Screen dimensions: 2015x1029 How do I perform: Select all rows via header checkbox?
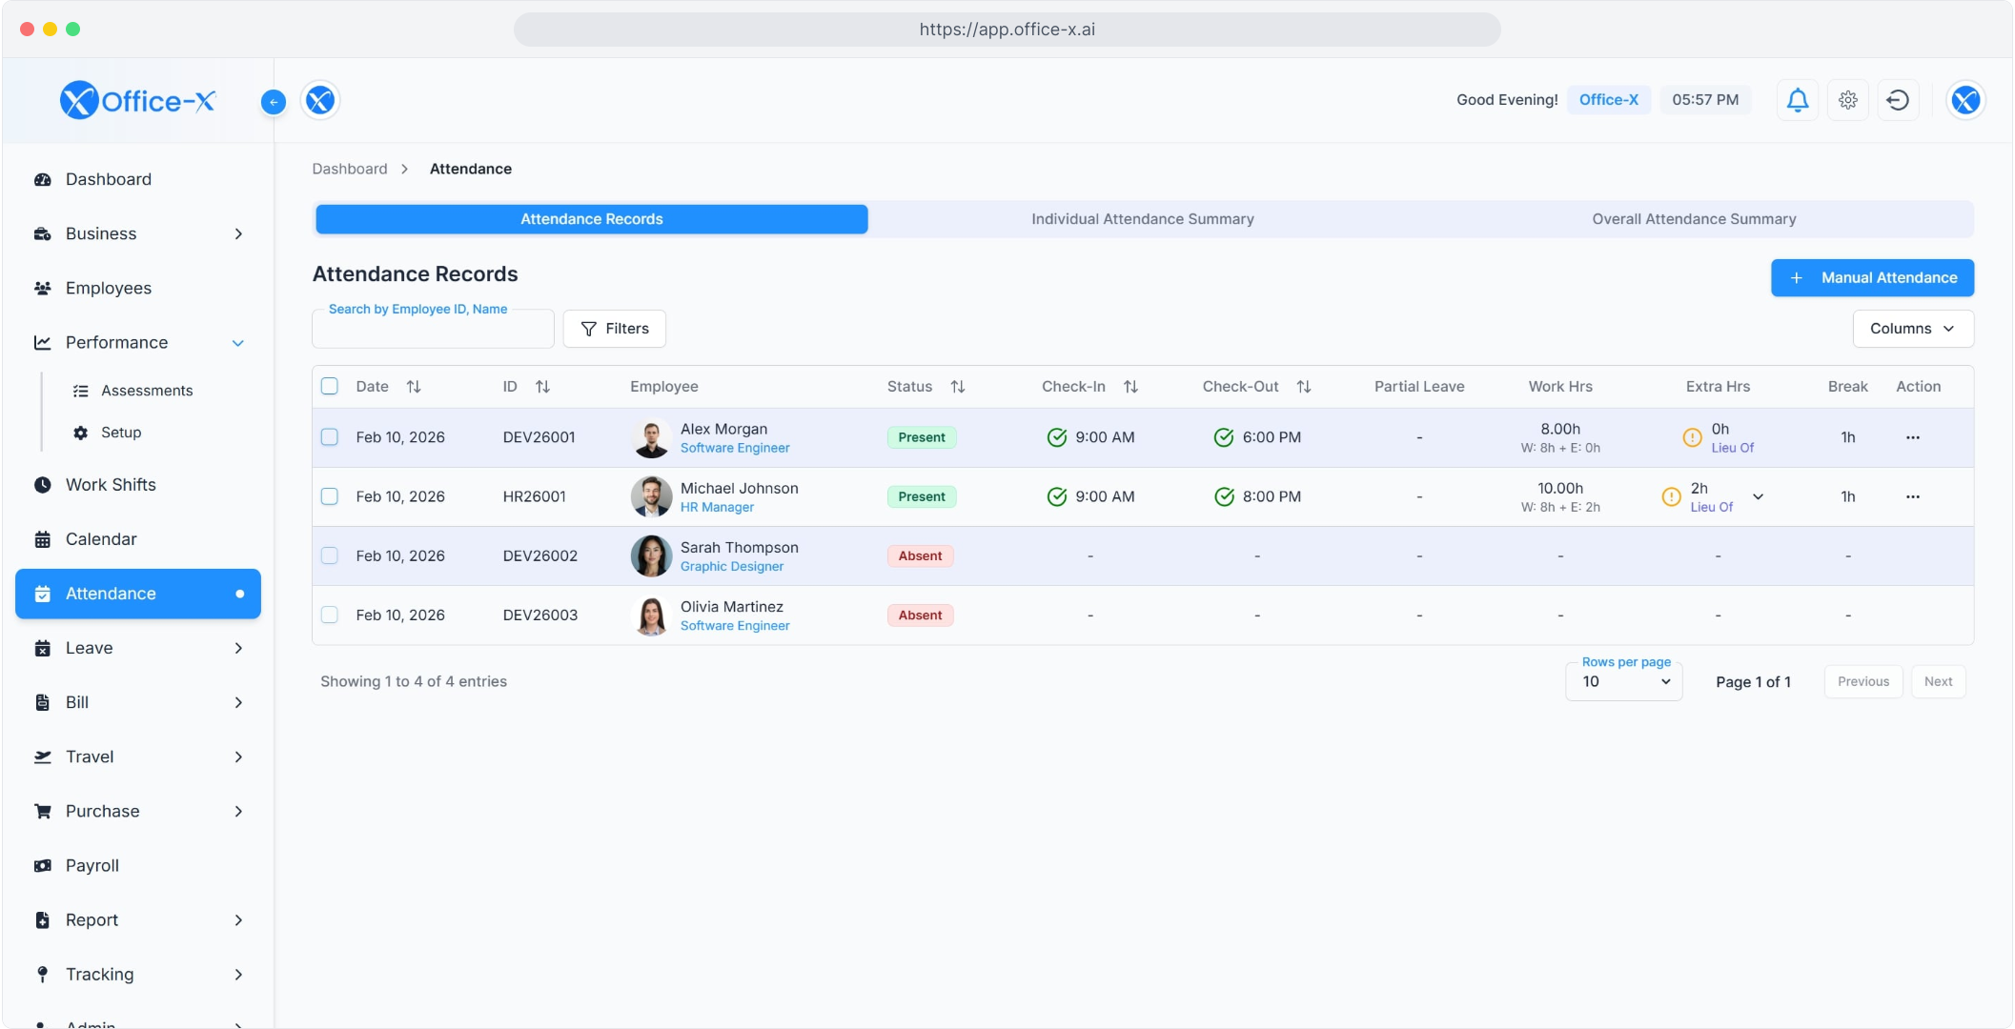point(330,387)
